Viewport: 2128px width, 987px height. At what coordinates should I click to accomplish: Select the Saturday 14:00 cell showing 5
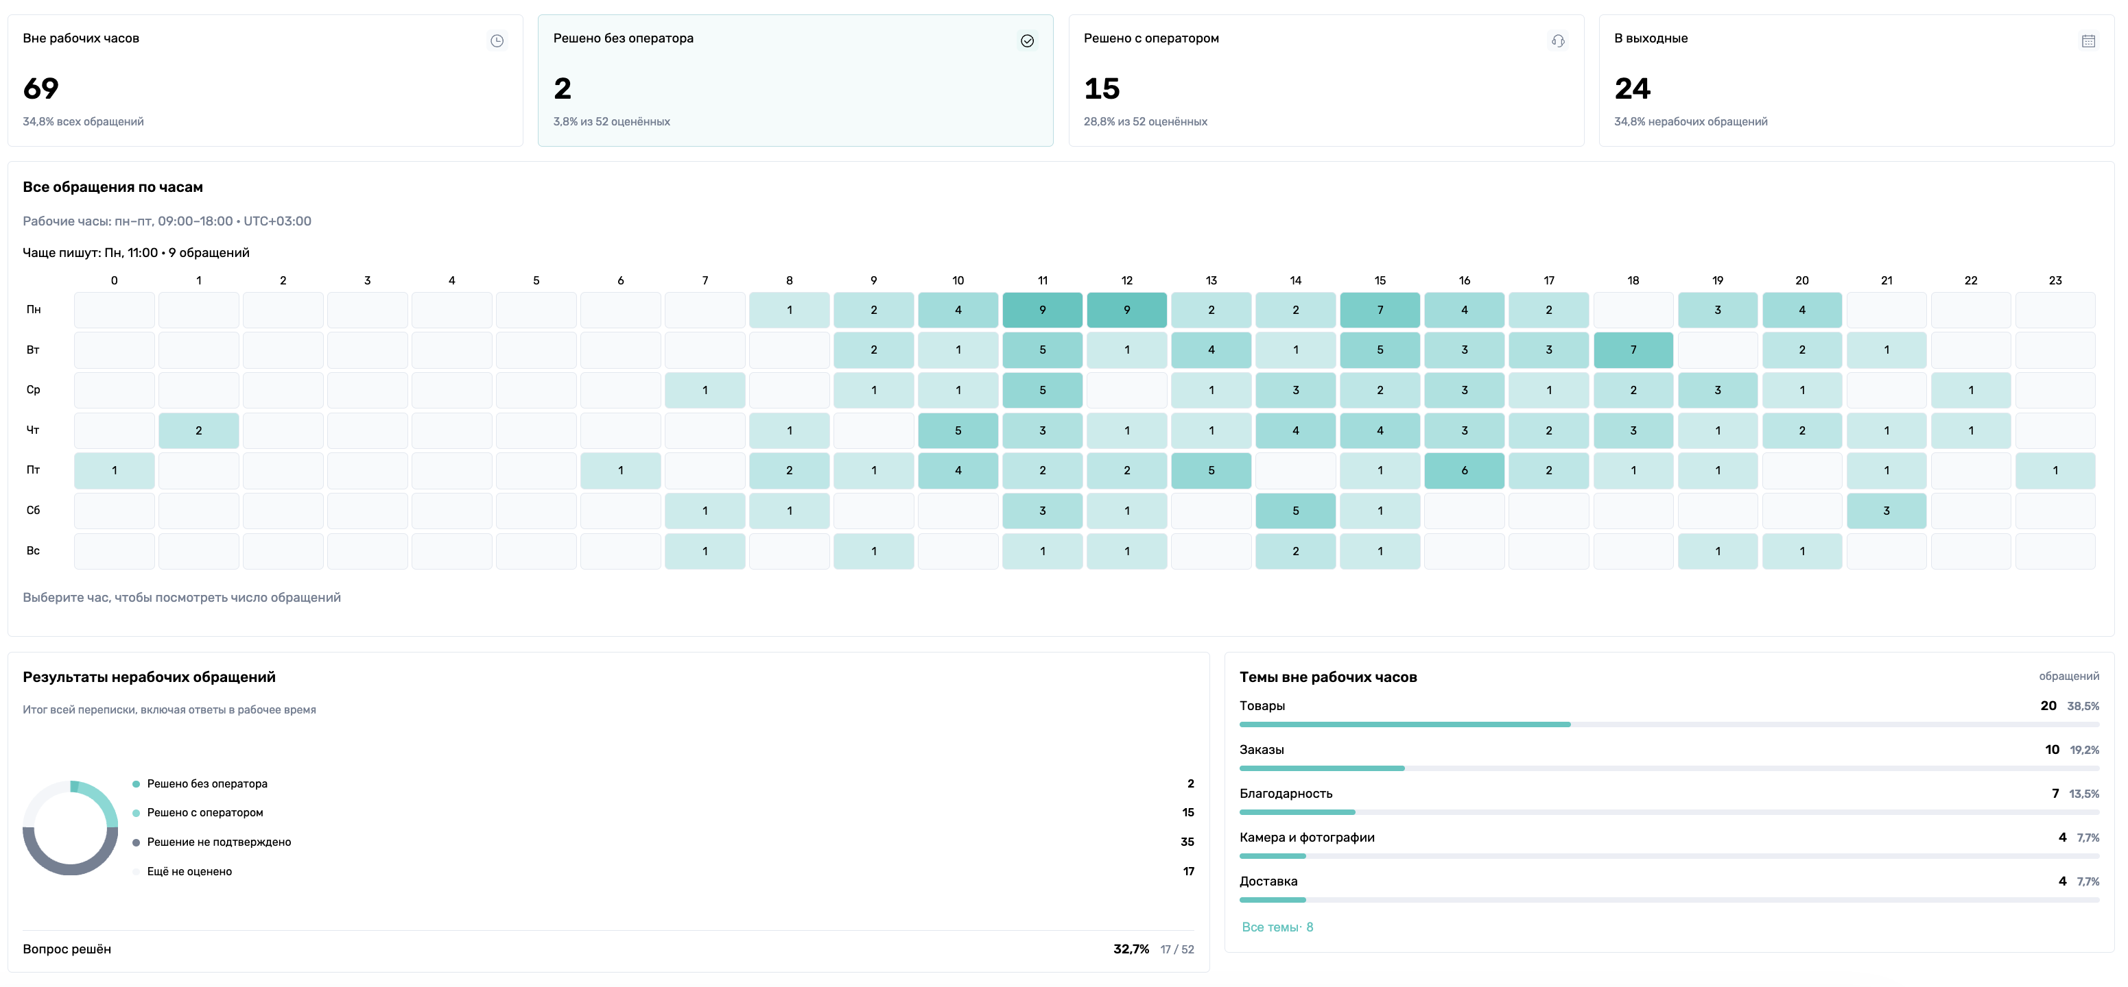coord(1295,511)
